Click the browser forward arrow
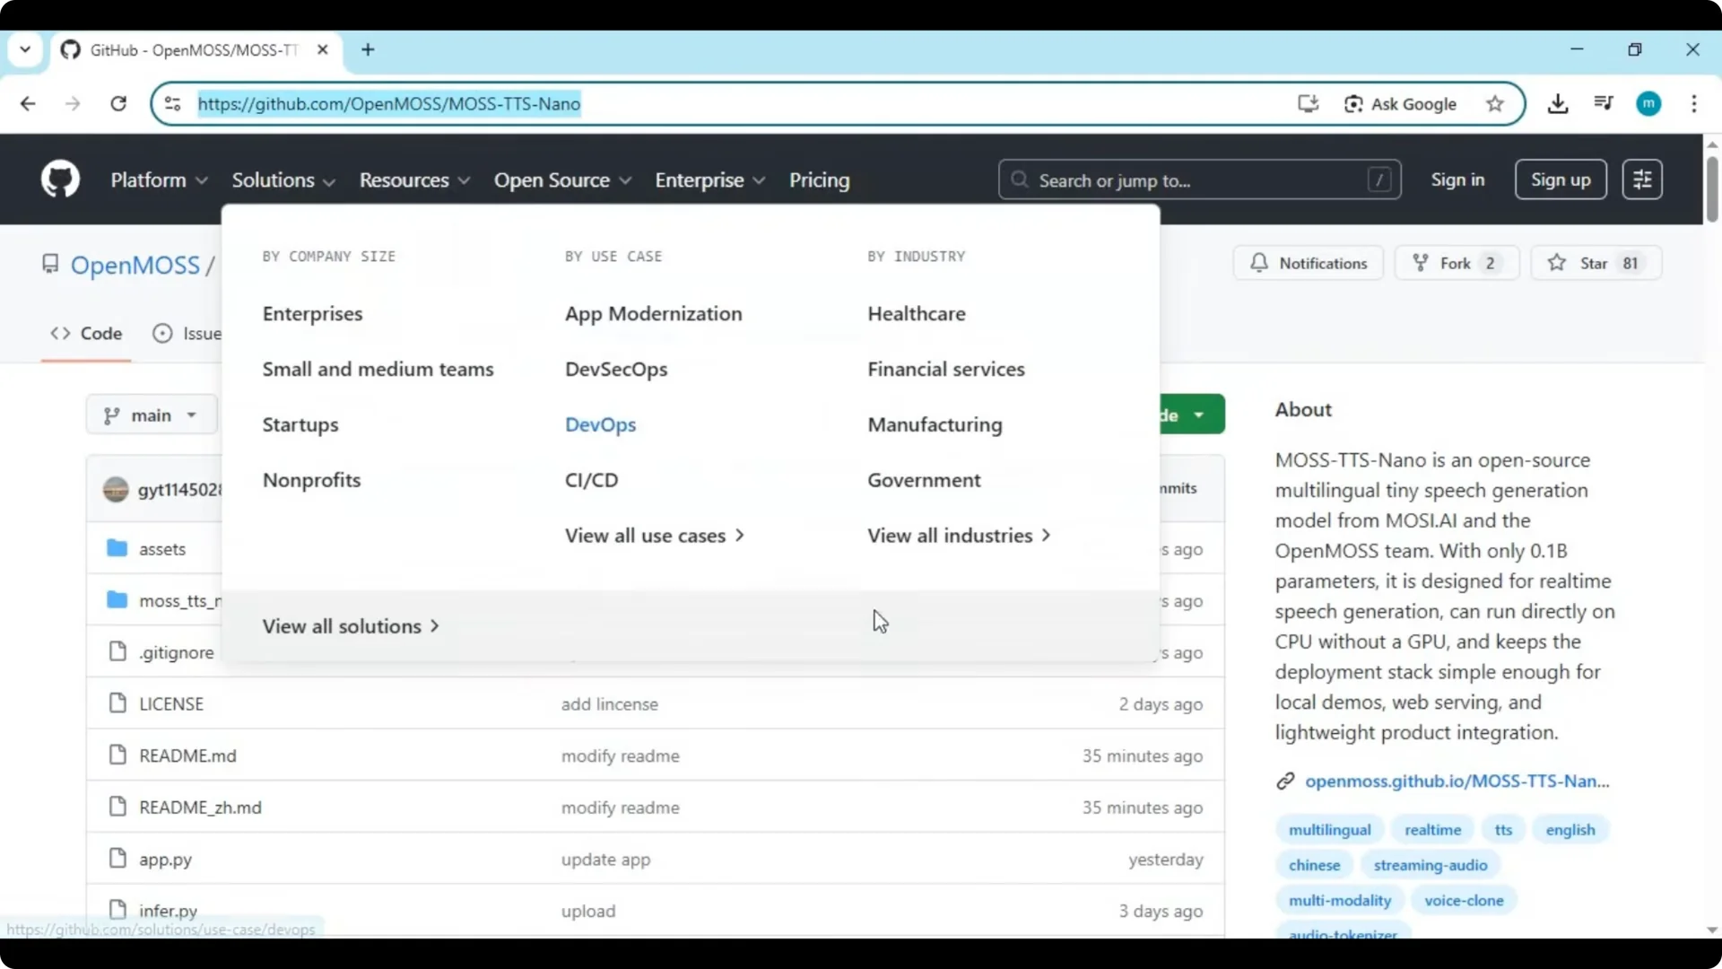This screenshot has height=969, width=1722. point(73,104)
